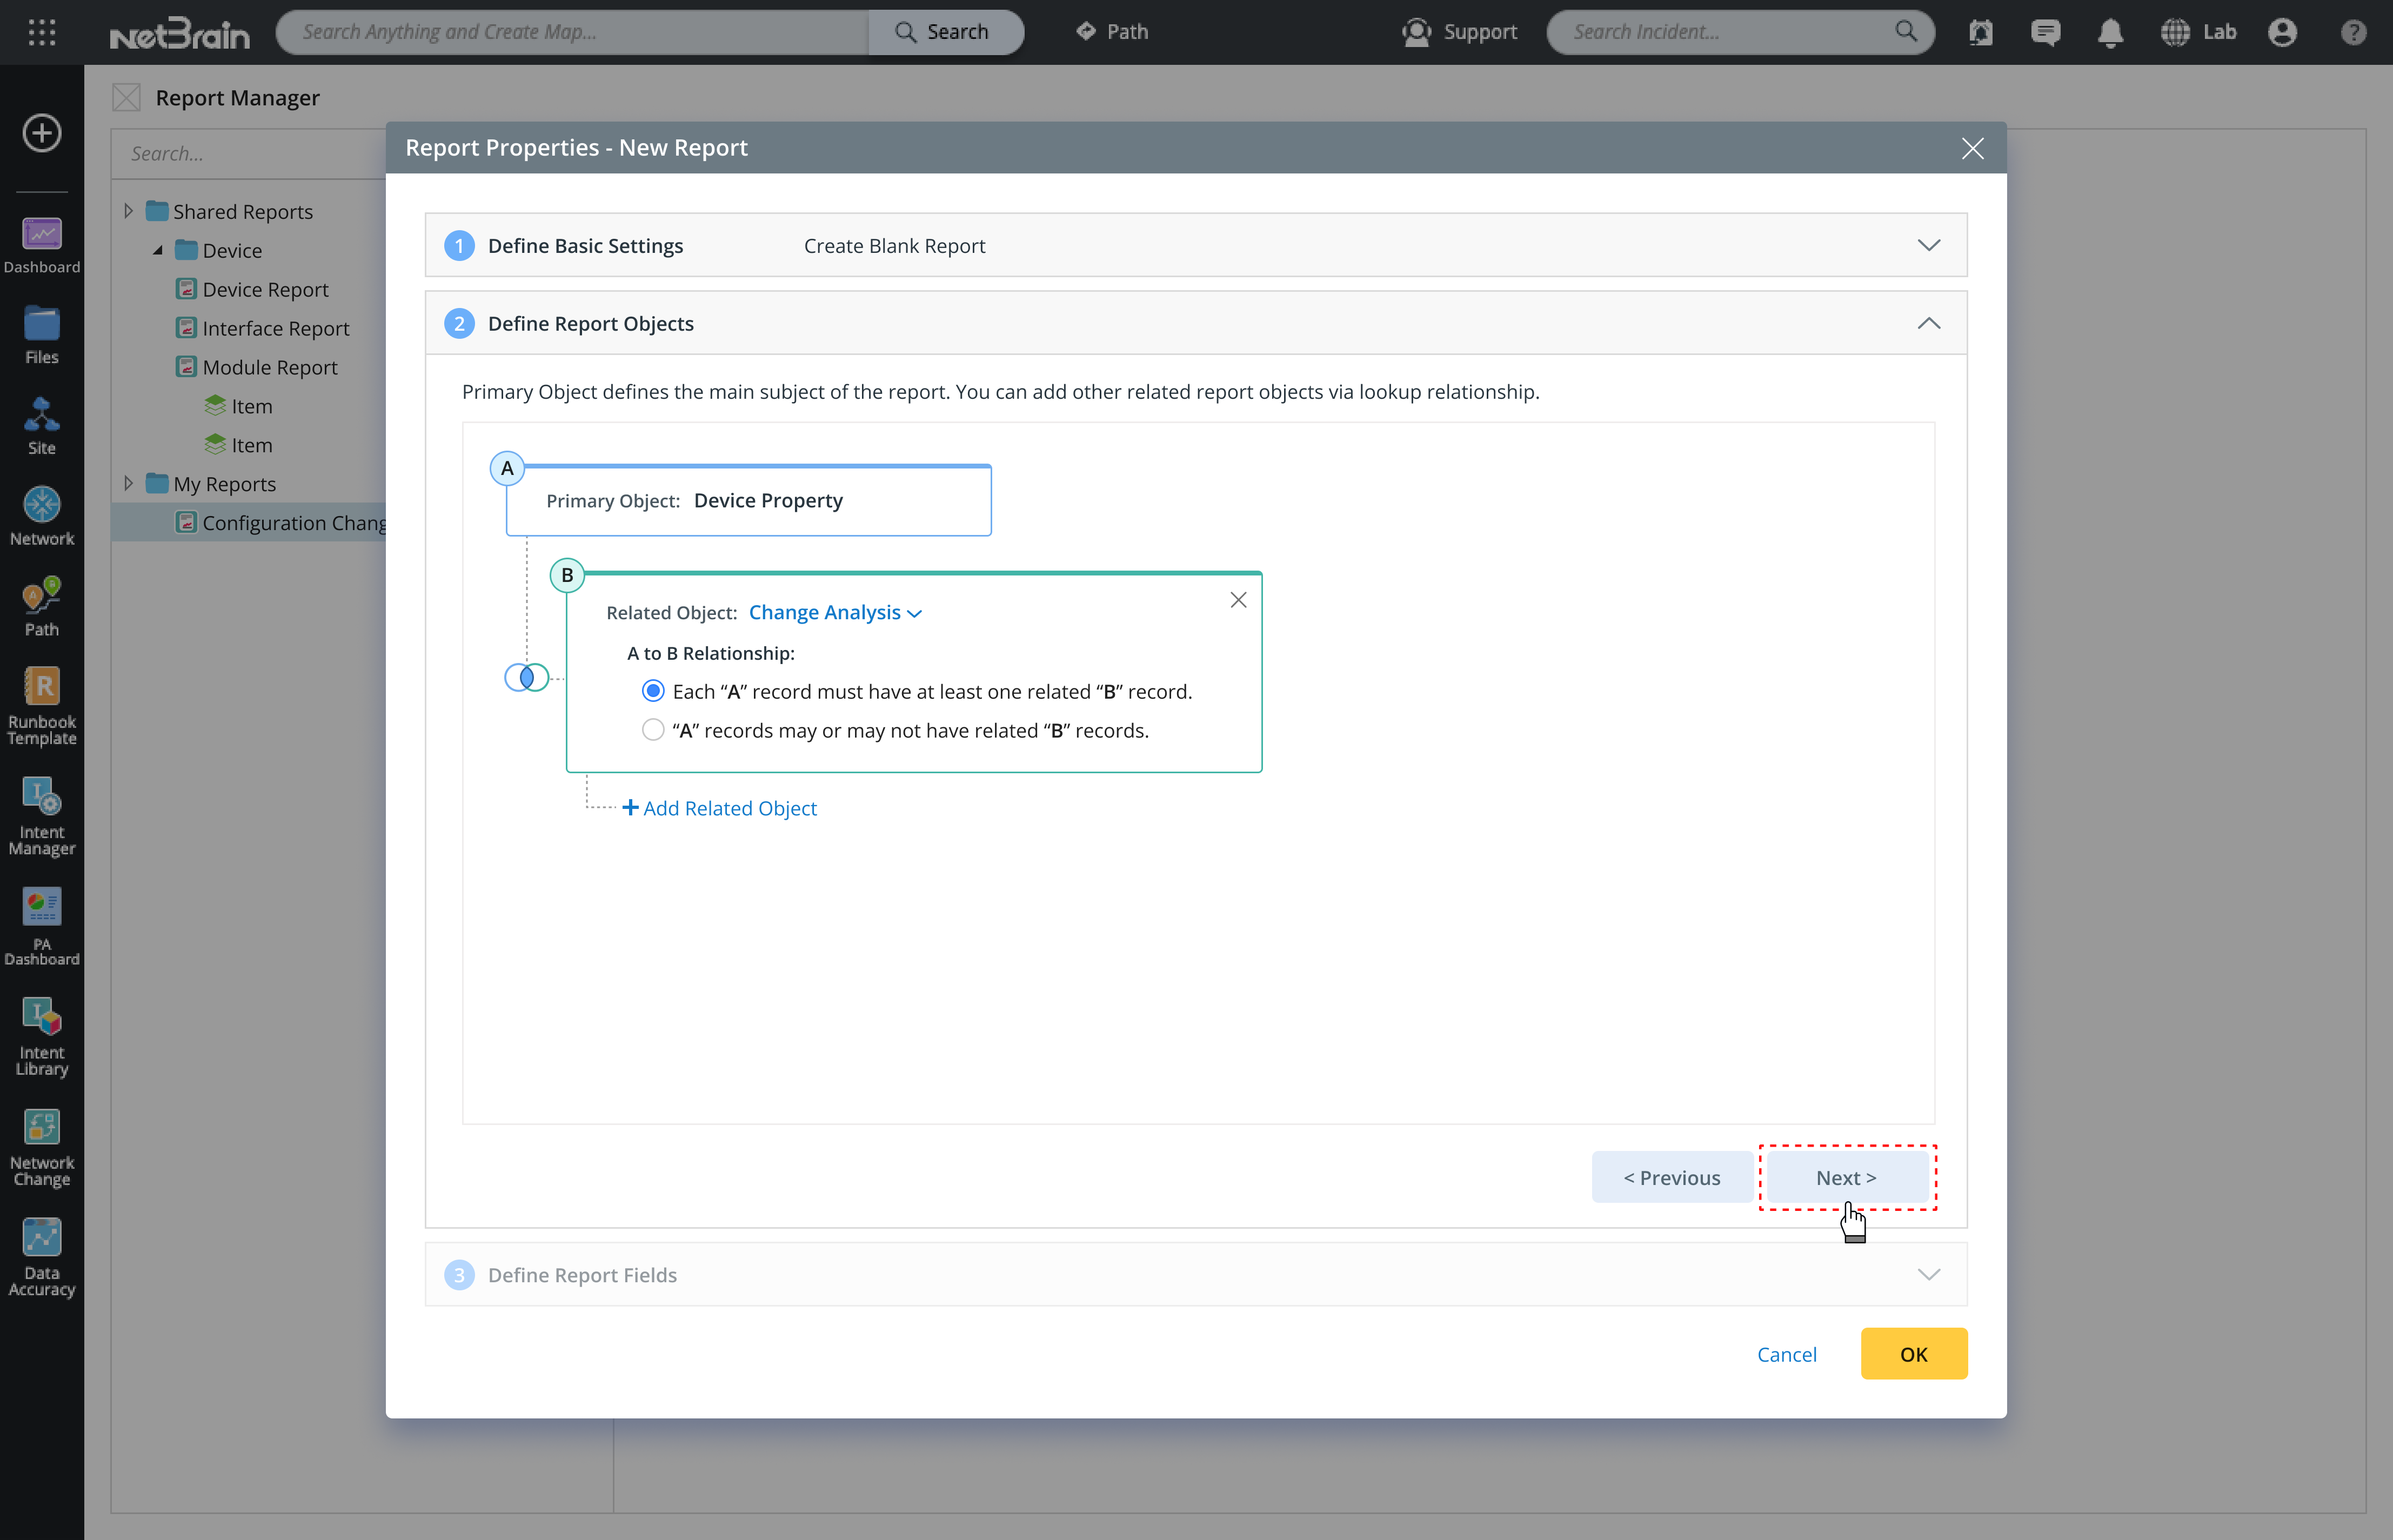
Task: Expand the Define Basic Settings section
Action: click(1928, 245)
